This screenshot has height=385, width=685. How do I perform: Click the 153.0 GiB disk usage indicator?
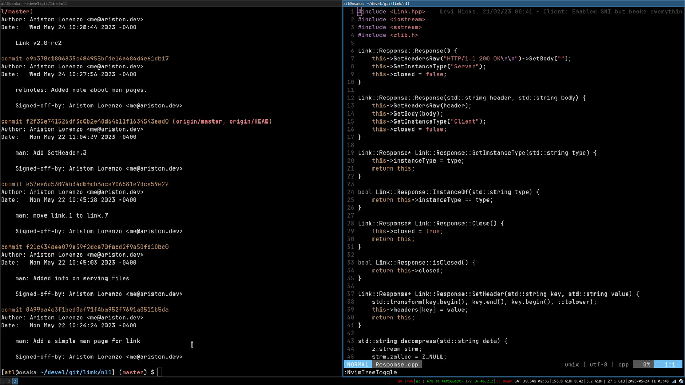coord(561,381)
